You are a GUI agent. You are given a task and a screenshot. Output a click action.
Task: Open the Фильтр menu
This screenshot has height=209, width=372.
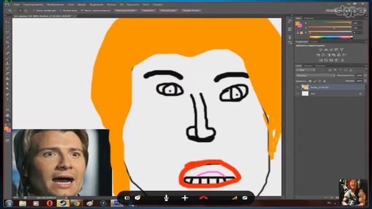(x=111, y=5)
